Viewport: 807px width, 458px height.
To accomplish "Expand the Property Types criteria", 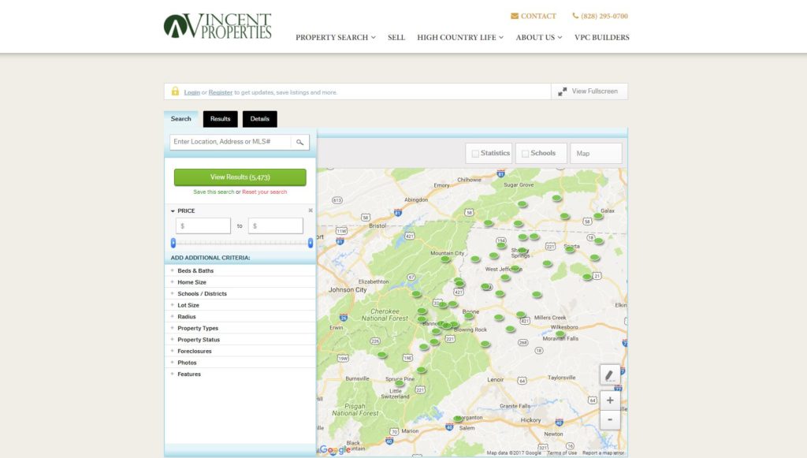I will point(197,328).
